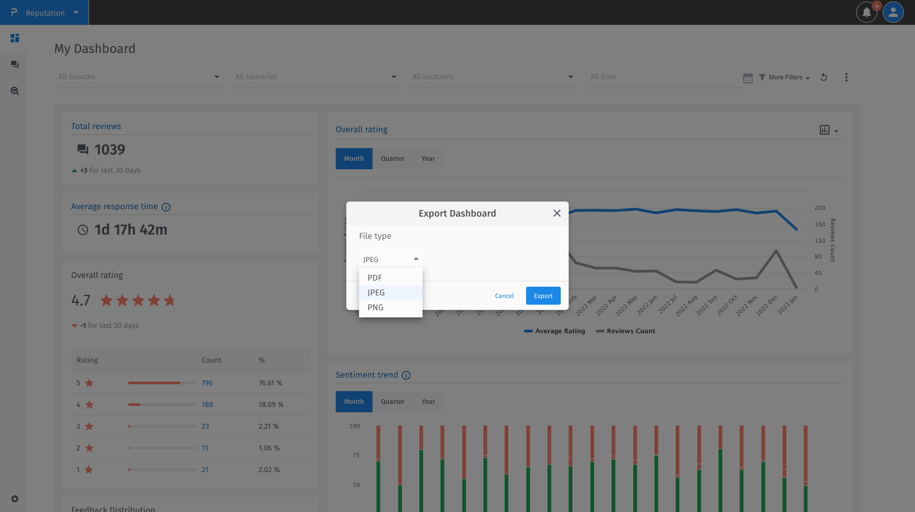The width and height of the screenshot is (915, 512).
Task: Click the 796 five-star count link
Action: pyautogui.click(x=207, y=382)
